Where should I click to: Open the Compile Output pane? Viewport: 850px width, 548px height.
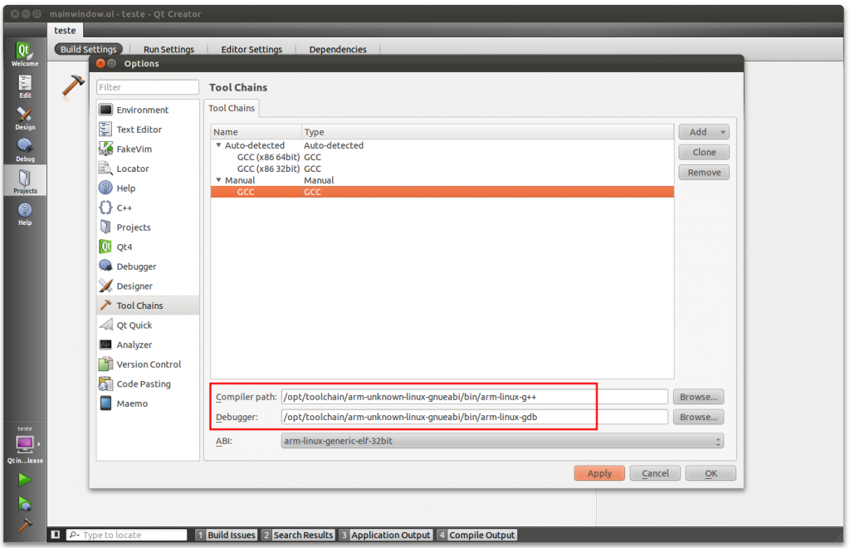click(x=481, y=536)
